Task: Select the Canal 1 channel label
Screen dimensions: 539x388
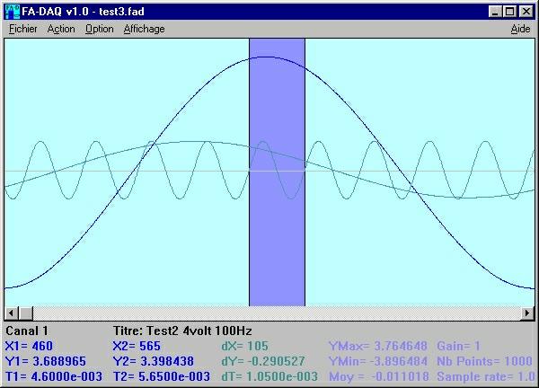Action: tap(27, 331)
